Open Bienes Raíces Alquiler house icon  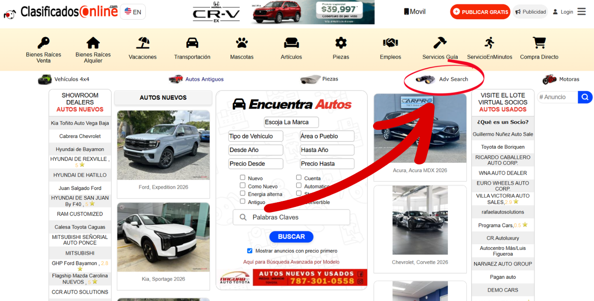pyautogui.click(x=93, y=43)
